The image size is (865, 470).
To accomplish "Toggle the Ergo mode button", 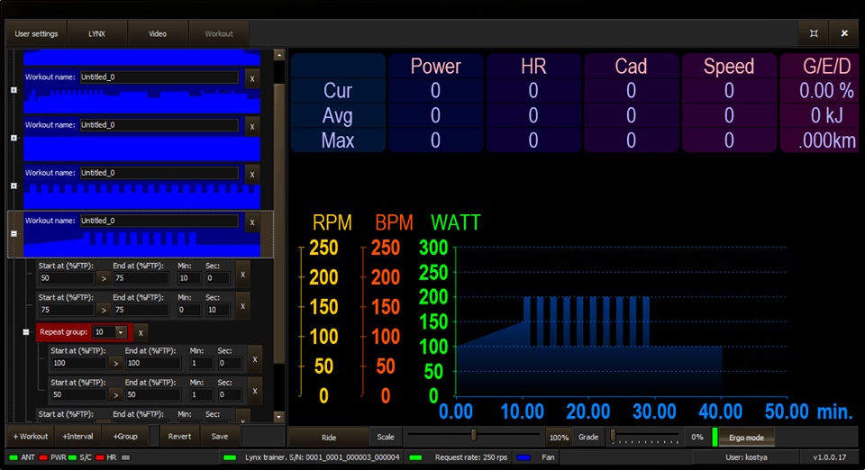I will click(x=746, y=438).
